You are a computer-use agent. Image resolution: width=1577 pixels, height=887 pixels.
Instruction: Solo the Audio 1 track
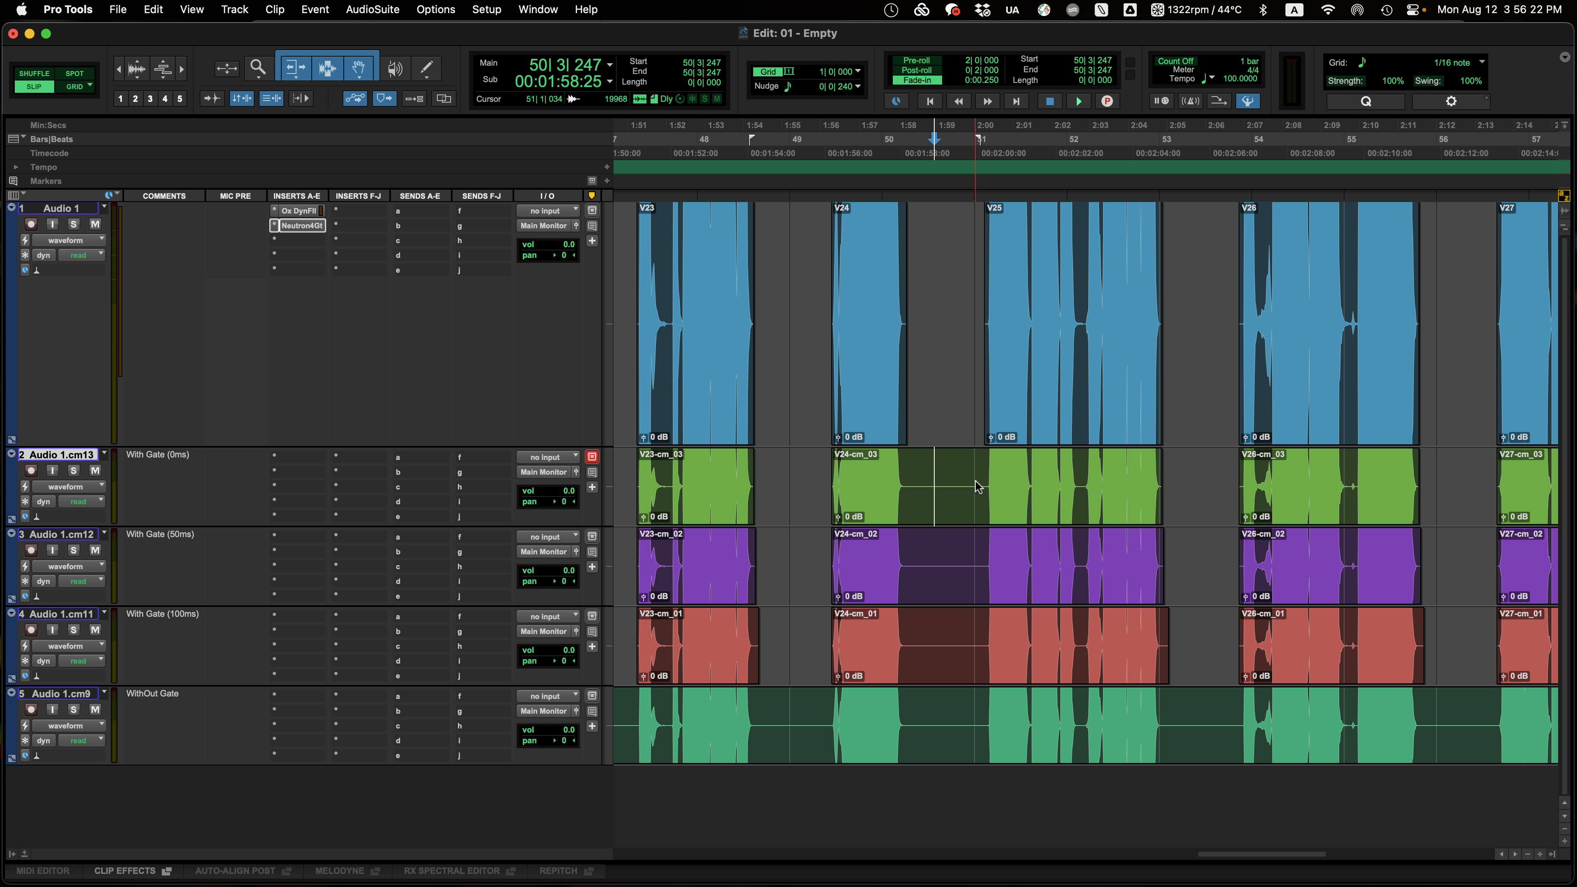point(74,225)
